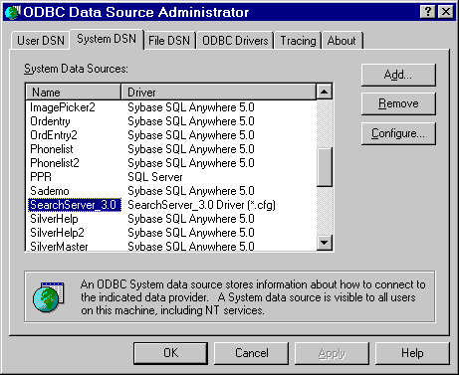Click the Name column header
The width and height of the screenshot is (459, 375).
74,93
